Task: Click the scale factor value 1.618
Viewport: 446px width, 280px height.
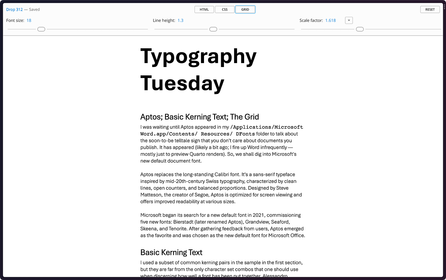Action: [x=331, y=21]
